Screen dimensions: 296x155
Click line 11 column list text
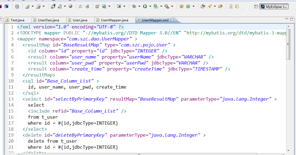pyautogui.click(x=77, y=87)
